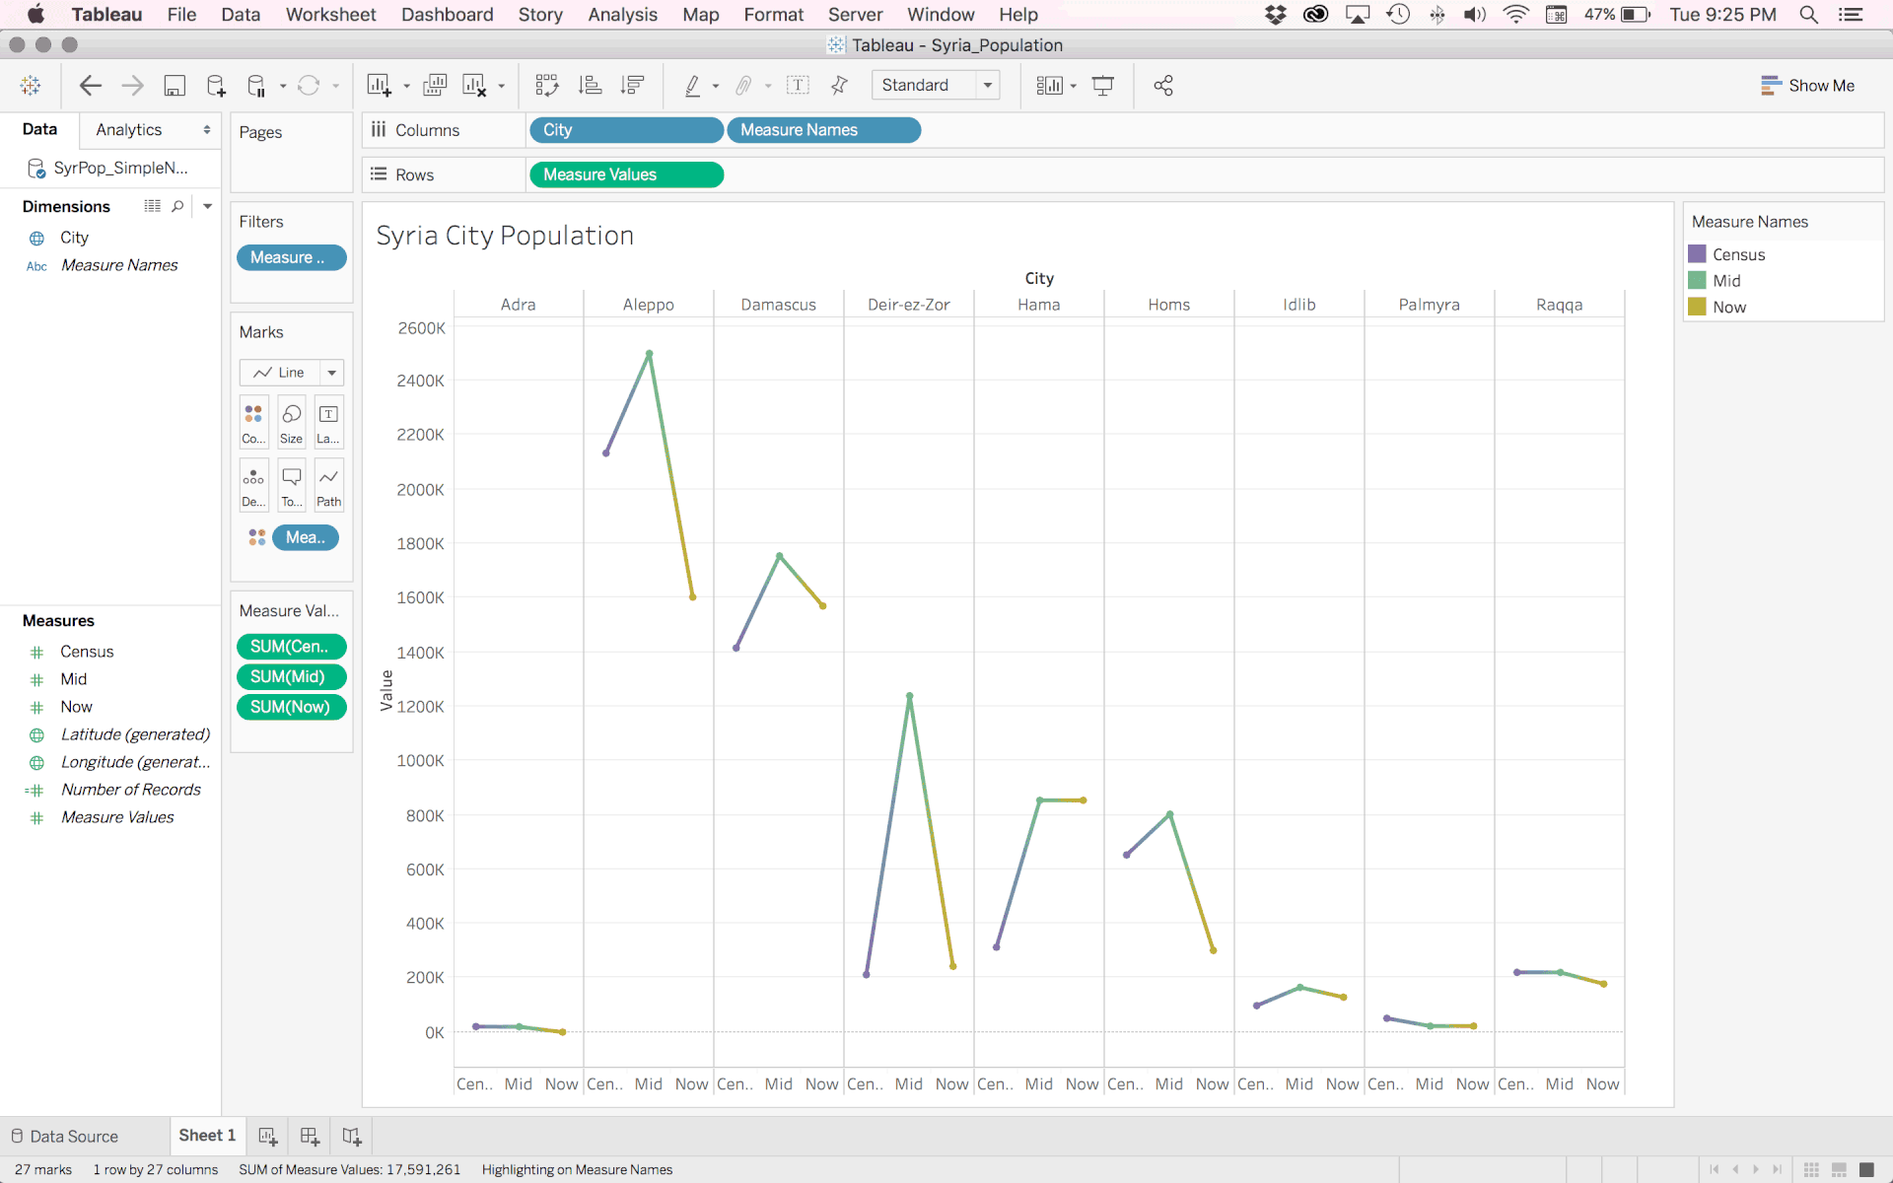
Task: Open the Format menu
Action: coord(773,15)
